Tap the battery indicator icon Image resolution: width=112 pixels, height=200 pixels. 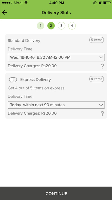coord(107,3)
